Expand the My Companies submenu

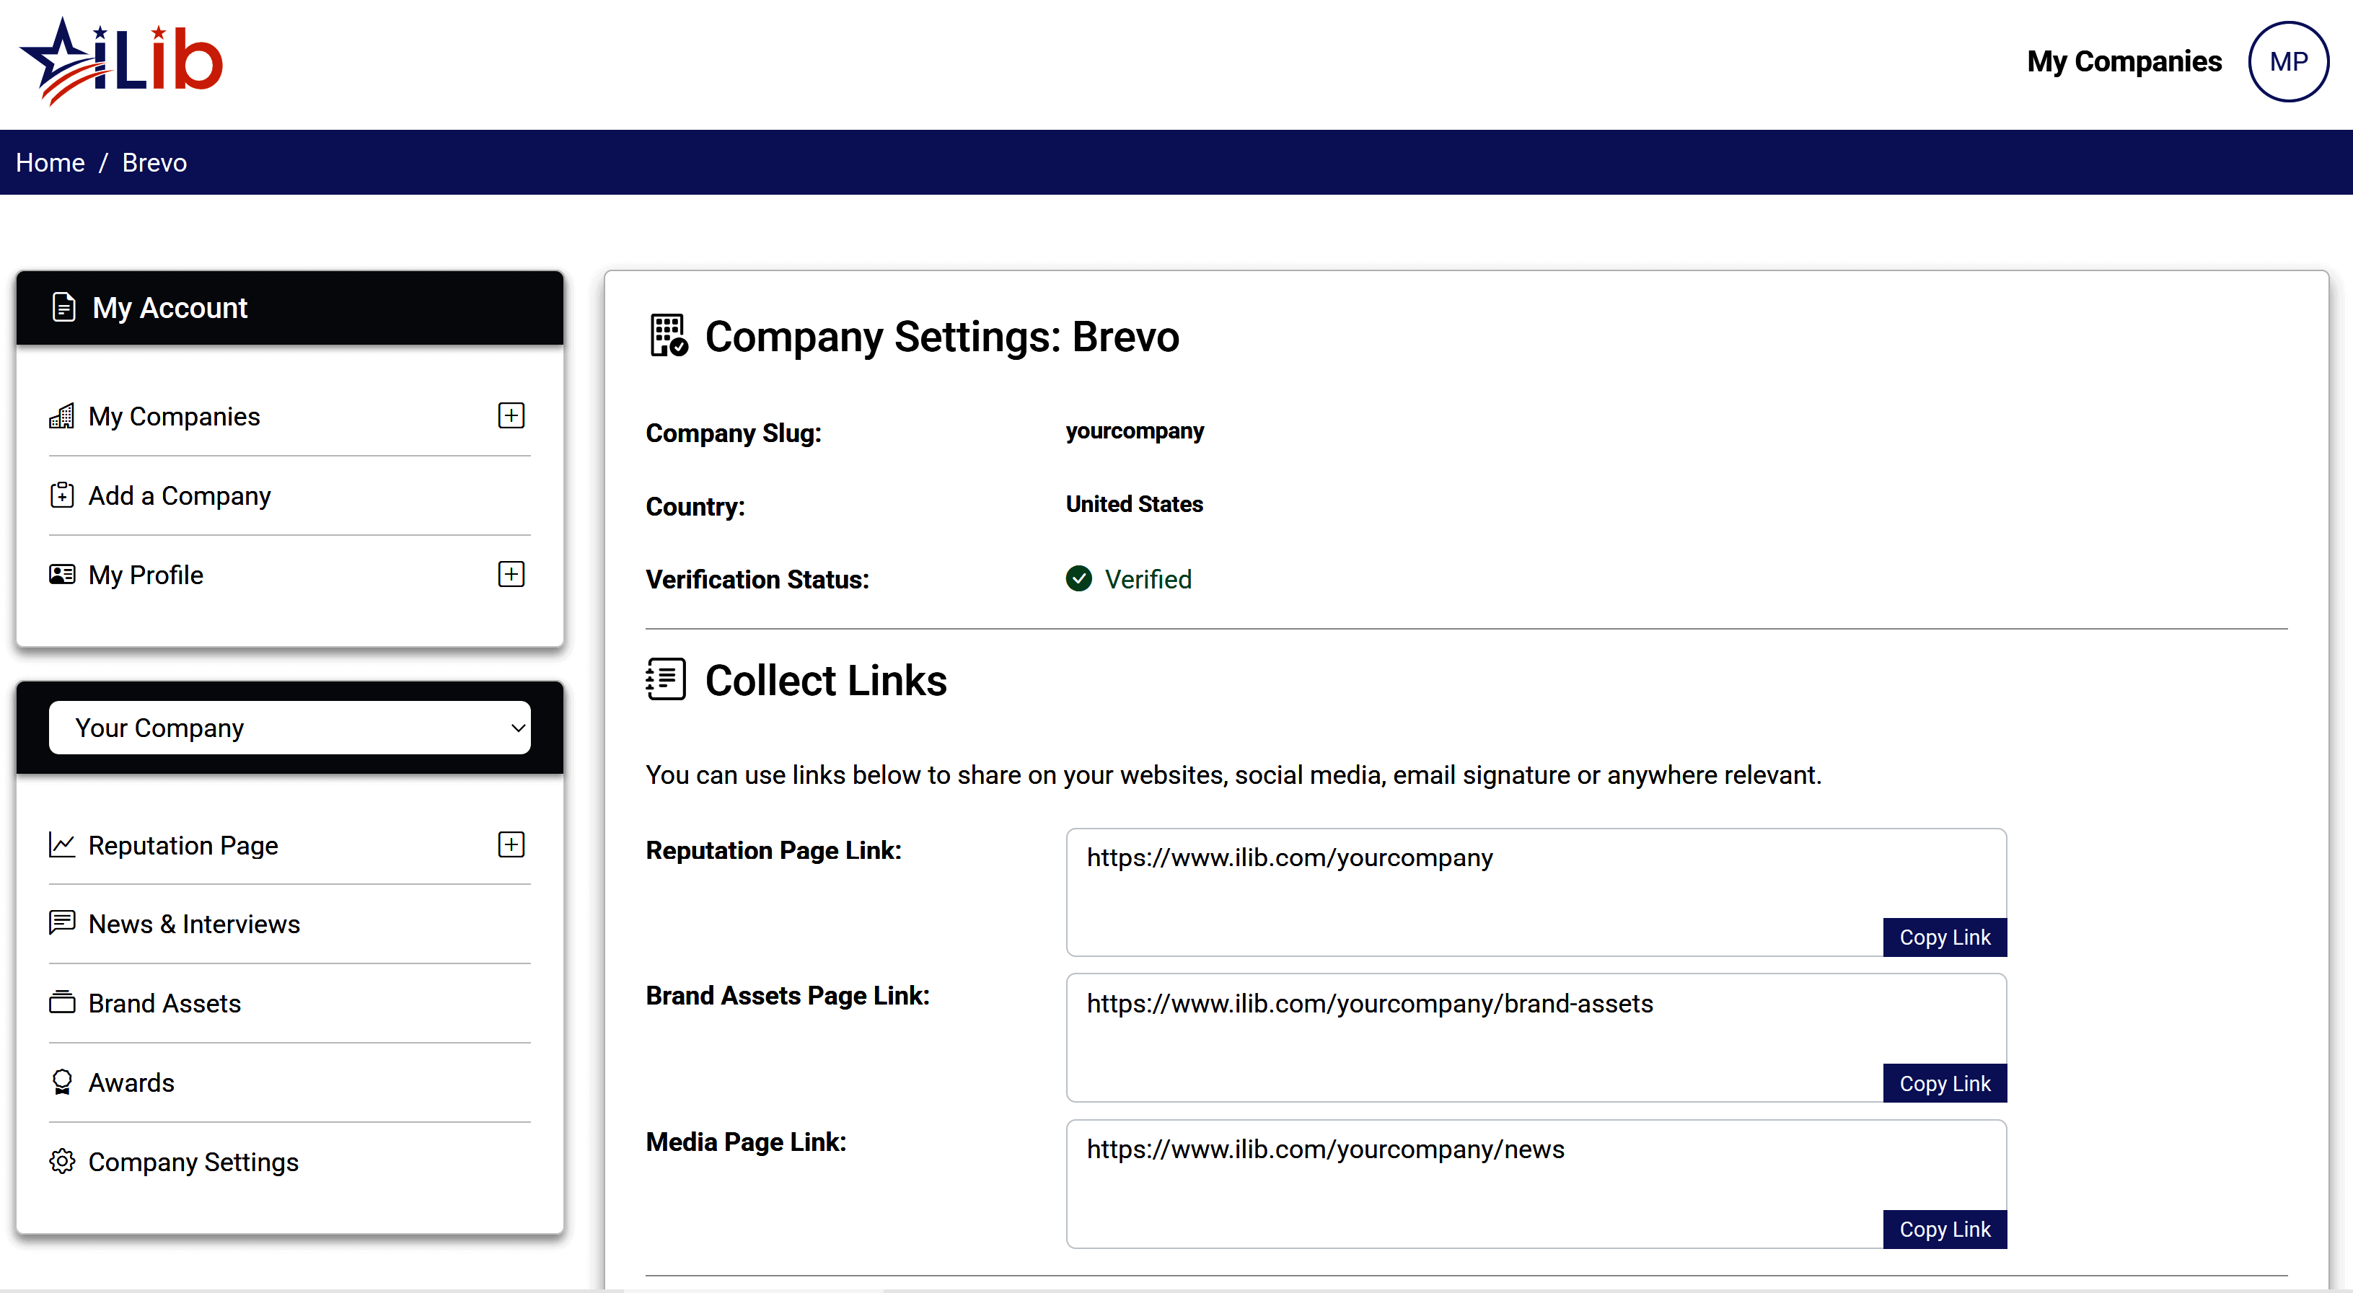coord(511,415)
